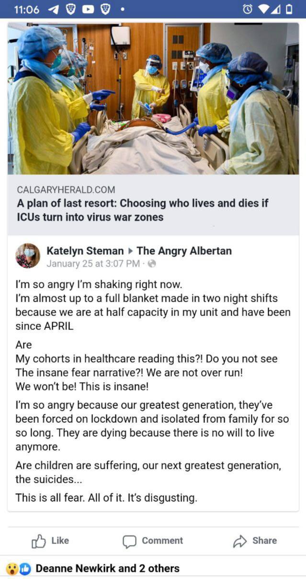Open Katelyn Steman's profile picture
Image resolution: width=306 pixels, height=579 pixels.
28,255
